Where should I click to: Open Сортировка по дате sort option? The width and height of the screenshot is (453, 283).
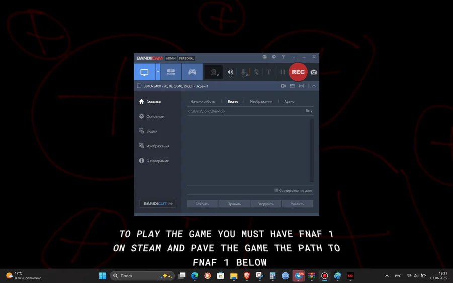pos(293,190)
